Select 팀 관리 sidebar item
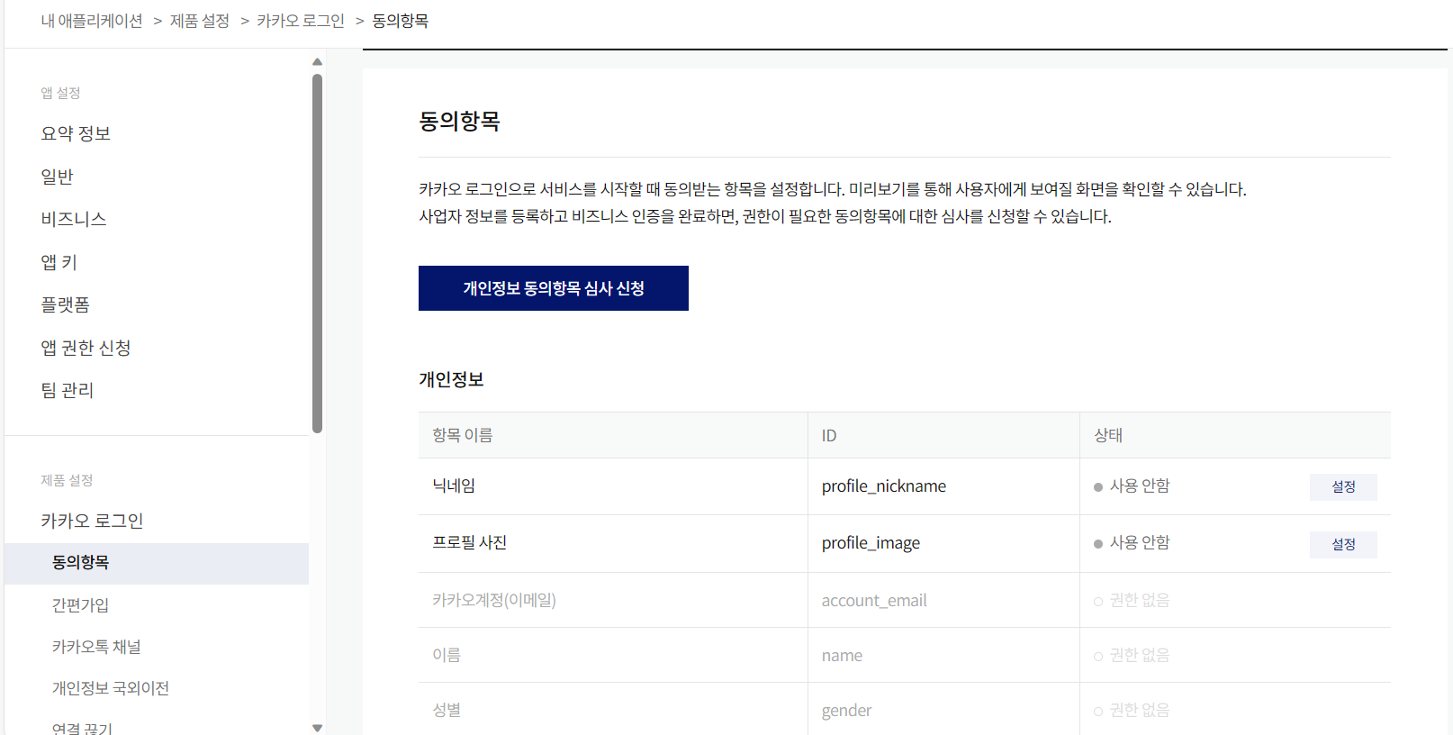The height and width of the screenshot is (735, 1453). point(68,390)
